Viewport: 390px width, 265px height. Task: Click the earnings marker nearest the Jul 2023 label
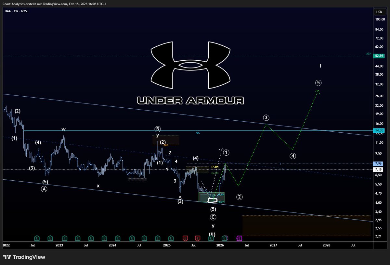[91, 238]
